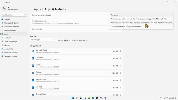Select warn before installing non-Store app option
This screenshot has height=100, width=178.
pyautogui.click(x=141, y=23)
